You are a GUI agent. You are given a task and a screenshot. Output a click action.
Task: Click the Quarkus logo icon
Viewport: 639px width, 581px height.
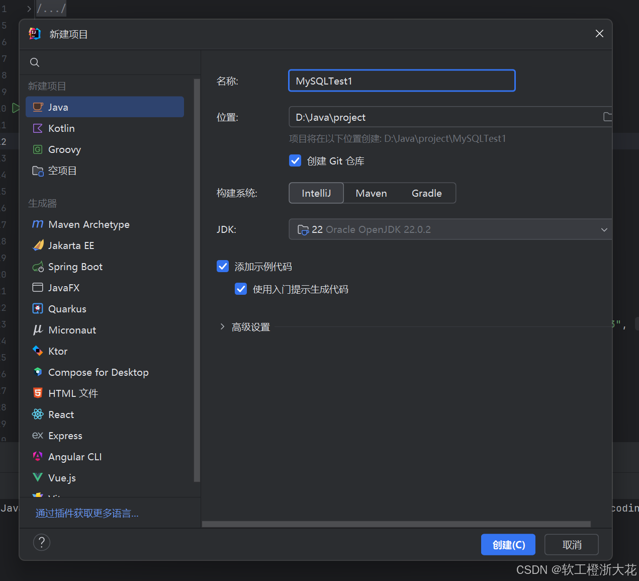click(x=38, y=308)
